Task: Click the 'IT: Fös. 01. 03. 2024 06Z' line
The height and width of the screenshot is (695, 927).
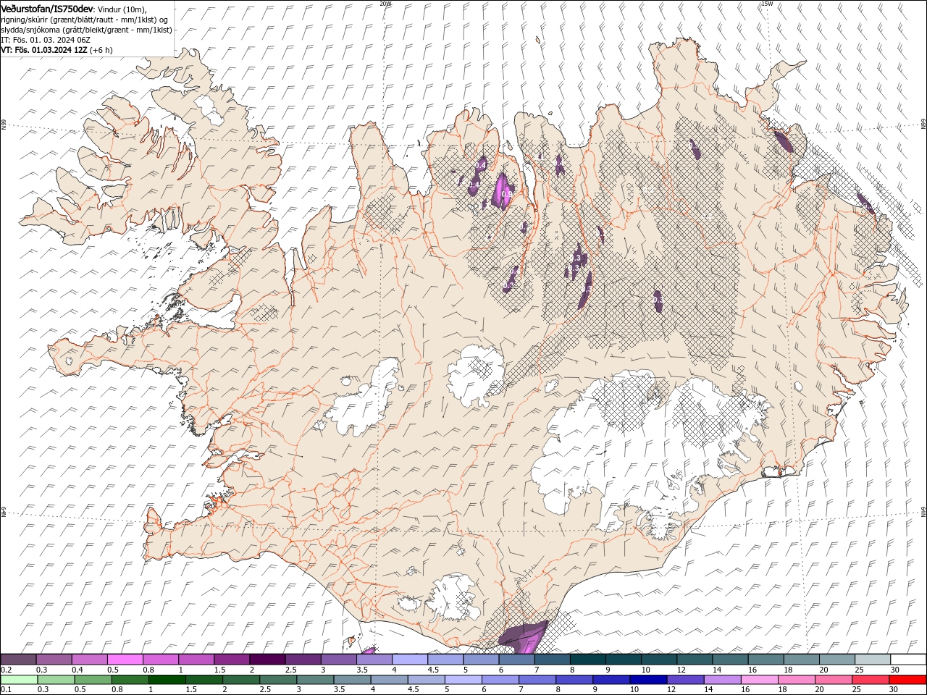Action: 45,40
